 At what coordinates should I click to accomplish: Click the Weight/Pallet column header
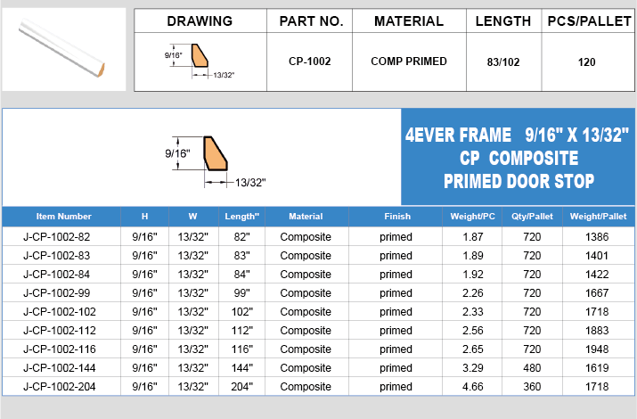pyautogui.click(x=599, y=217)
